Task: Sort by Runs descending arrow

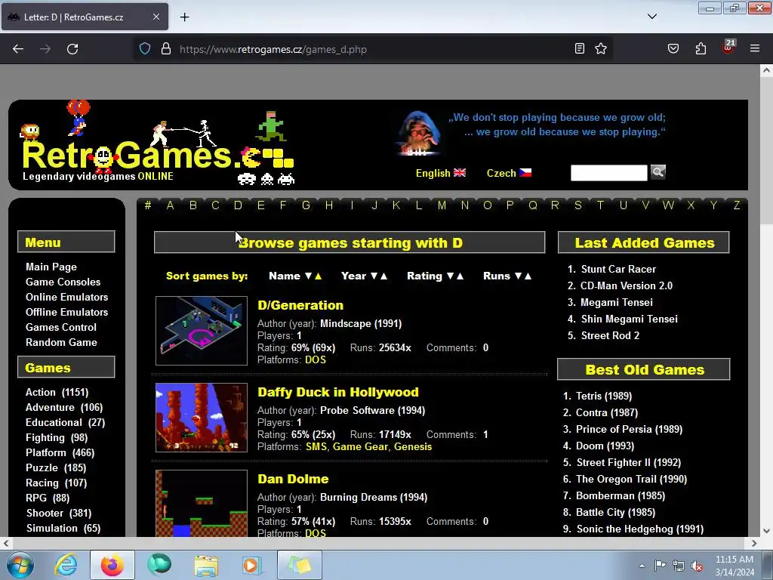Action: pos(518,276)
